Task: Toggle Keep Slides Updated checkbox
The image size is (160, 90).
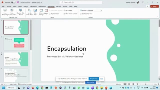Action: [x=50, y=10]
